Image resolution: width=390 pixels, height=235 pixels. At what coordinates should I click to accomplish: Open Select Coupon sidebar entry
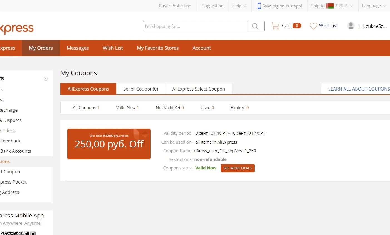[10, 172]
